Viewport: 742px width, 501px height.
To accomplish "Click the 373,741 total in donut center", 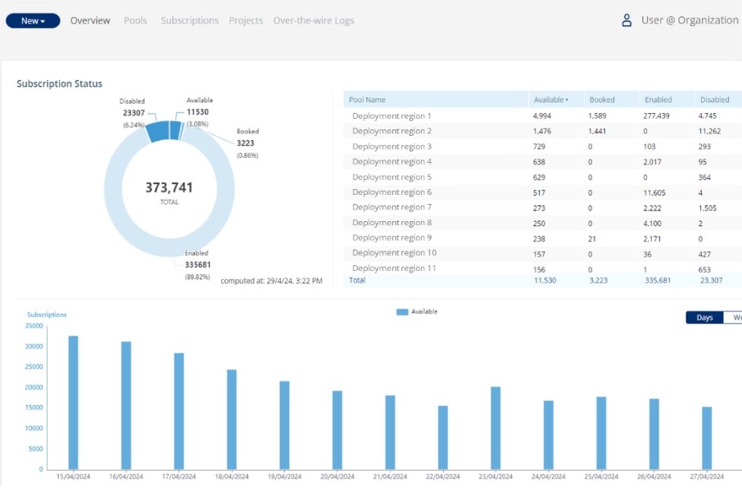I will 169,187.
